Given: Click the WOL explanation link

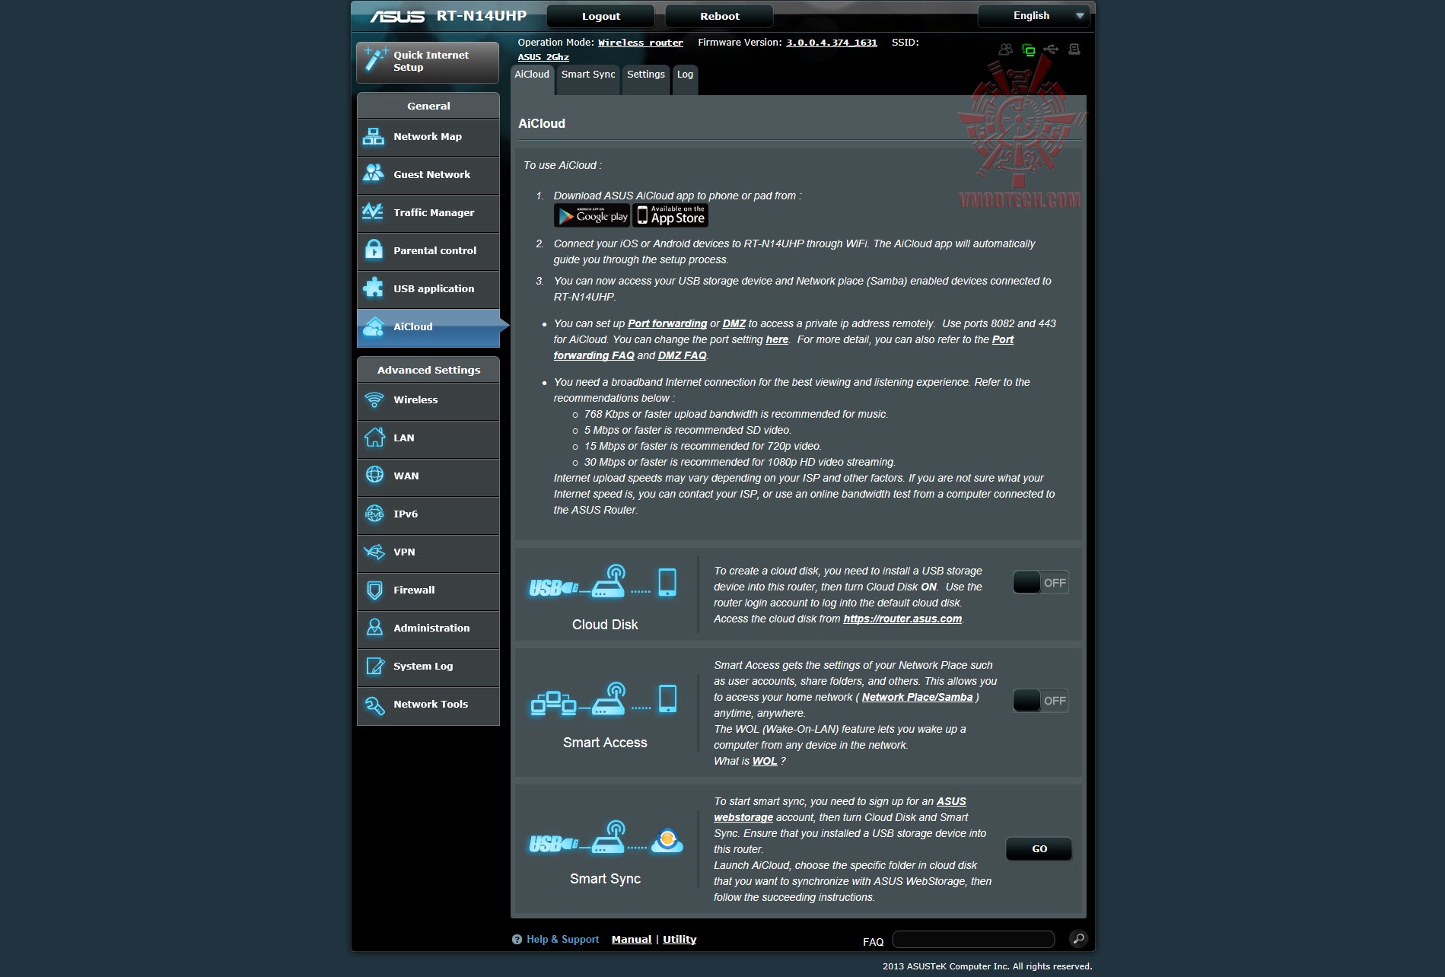Looking at the screenshot, I should [x=765, y=762].
